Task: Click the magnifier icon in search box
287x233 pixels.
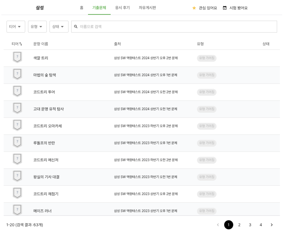Action: point(76,26)
